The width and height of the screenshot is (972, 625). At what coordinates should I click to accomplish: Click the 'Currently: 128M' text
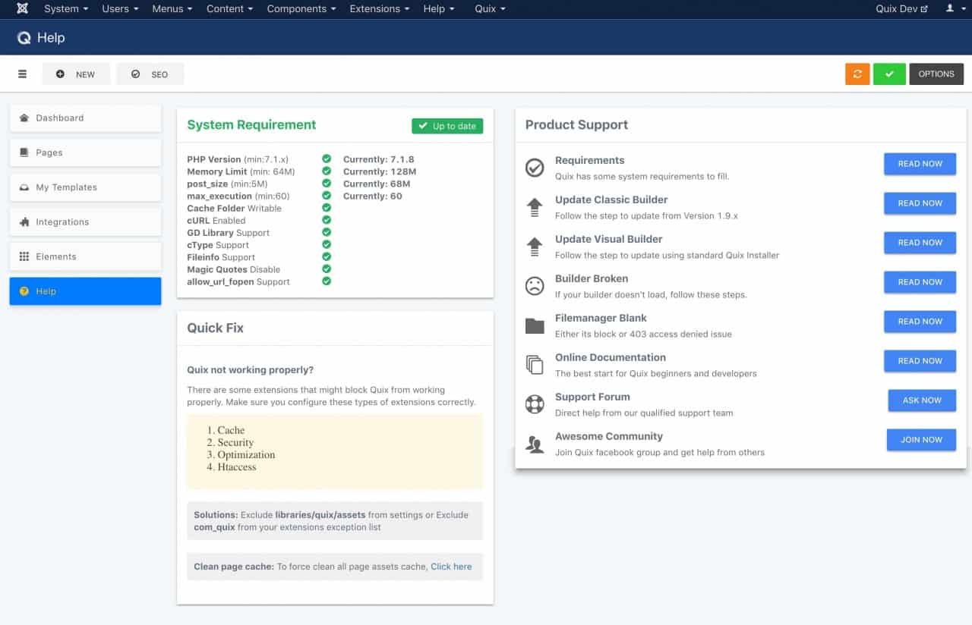point(380,171)
